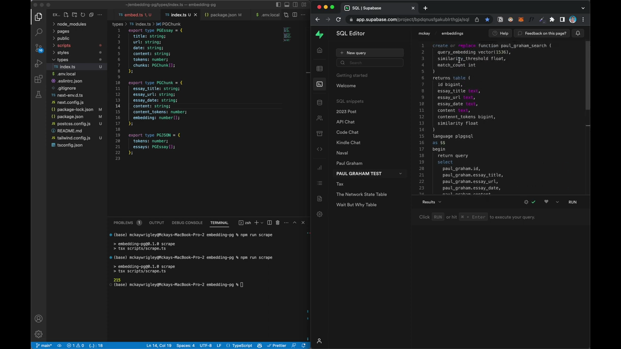Bookmark page with Chrome star icon
Screen dimensions: 621x349
click(487, 19)
